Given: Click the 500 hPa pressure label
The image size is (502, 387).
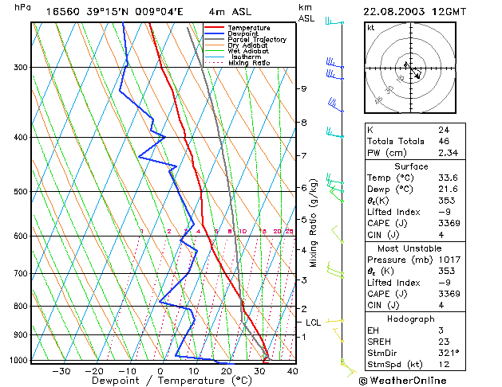Looking at the screenshot, I should point(21,192).
